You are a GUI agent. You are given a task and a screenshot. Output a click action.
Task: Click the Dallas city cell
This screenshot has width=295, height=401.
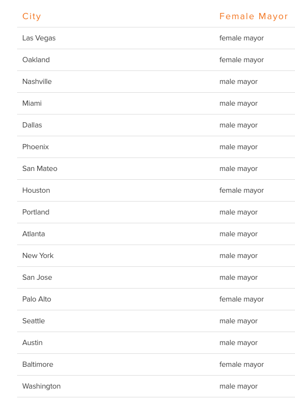(32, 125)
